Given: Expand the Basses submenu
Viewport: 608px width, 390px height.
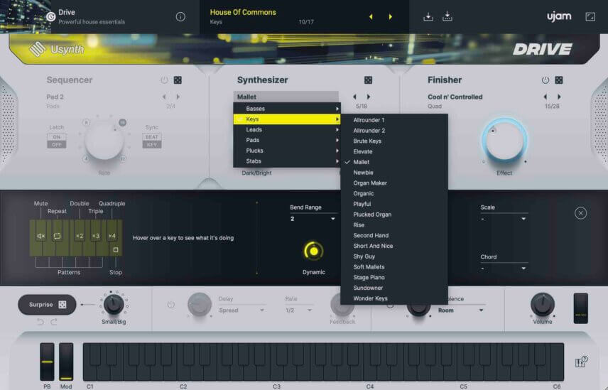Looking at the screenshot, I should point(286,109).
